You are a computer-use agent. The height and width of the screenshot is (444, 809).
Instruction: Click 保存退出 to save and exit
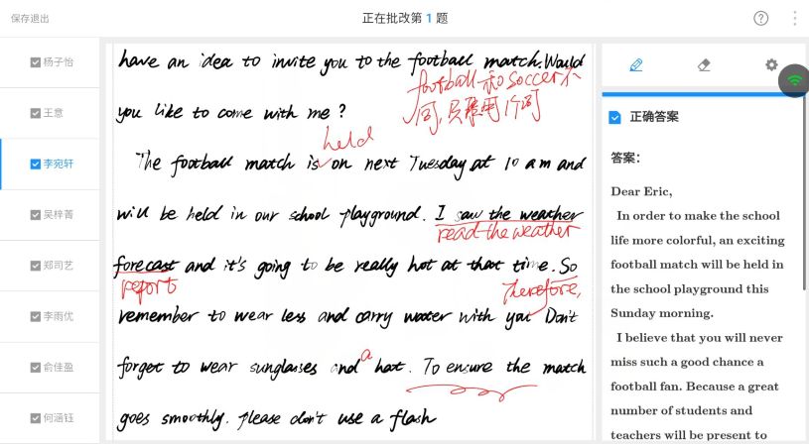coord(30,18)
